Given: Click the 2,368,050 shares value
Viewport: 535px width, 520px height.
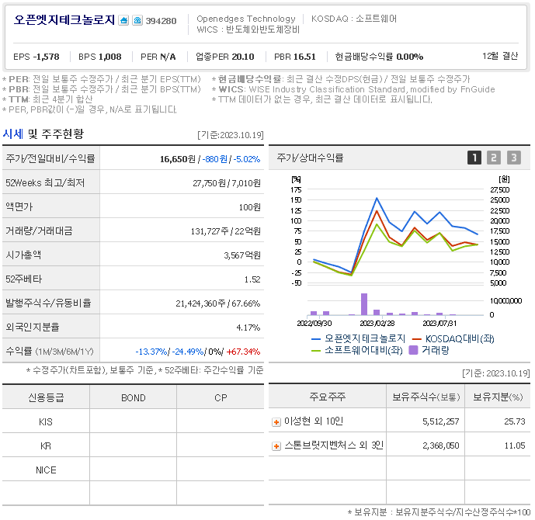Looking at the screenshot, I should (x=441, y=445).
